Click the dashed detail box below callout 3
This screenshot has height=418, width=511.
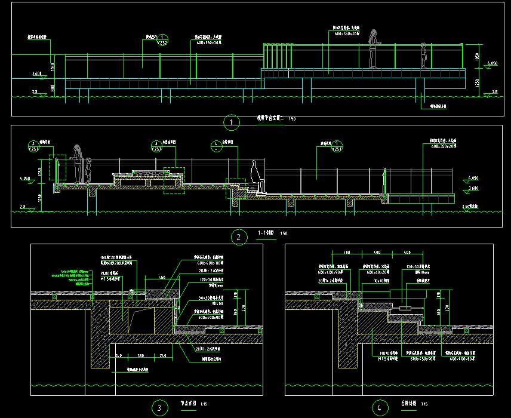(174, 180)
